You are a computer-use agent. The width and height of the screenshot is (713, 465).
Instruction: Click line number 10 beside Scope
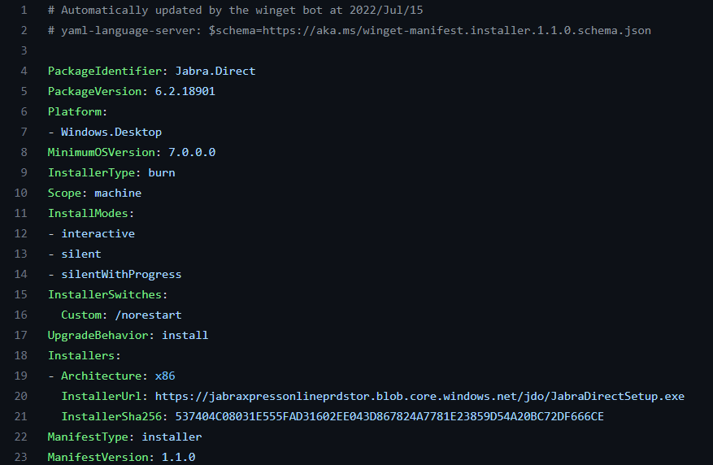tap(21, 193)
